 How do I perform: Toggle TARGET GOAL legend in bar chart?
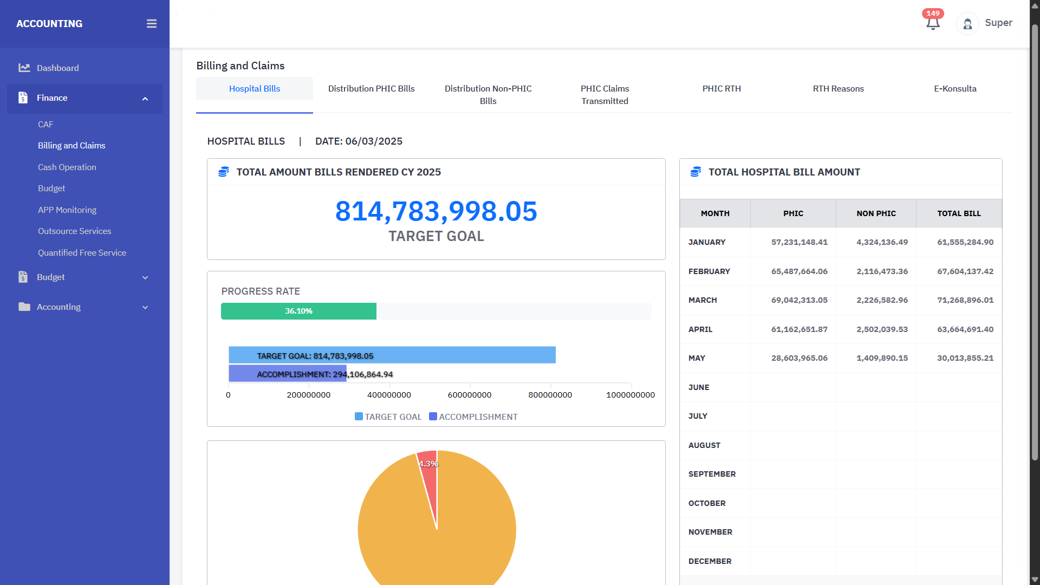pos(388,417)
